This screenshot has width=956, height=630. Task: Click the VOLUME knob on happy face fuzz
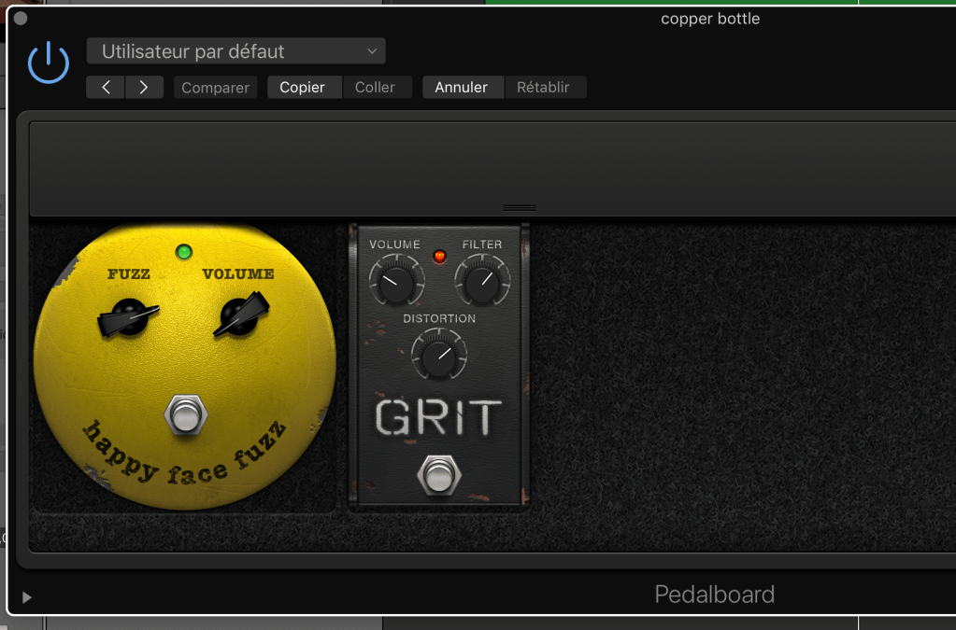(x=240, y=316)
